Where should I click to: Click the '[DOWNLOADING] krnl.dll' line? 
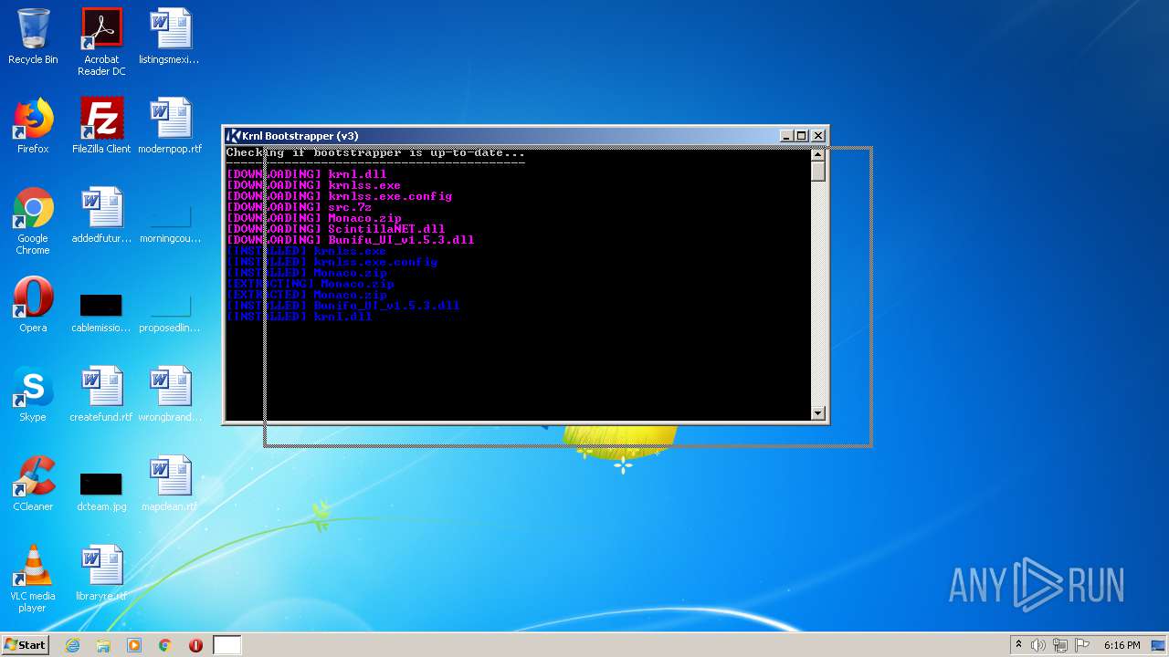(x=307, y=174)
